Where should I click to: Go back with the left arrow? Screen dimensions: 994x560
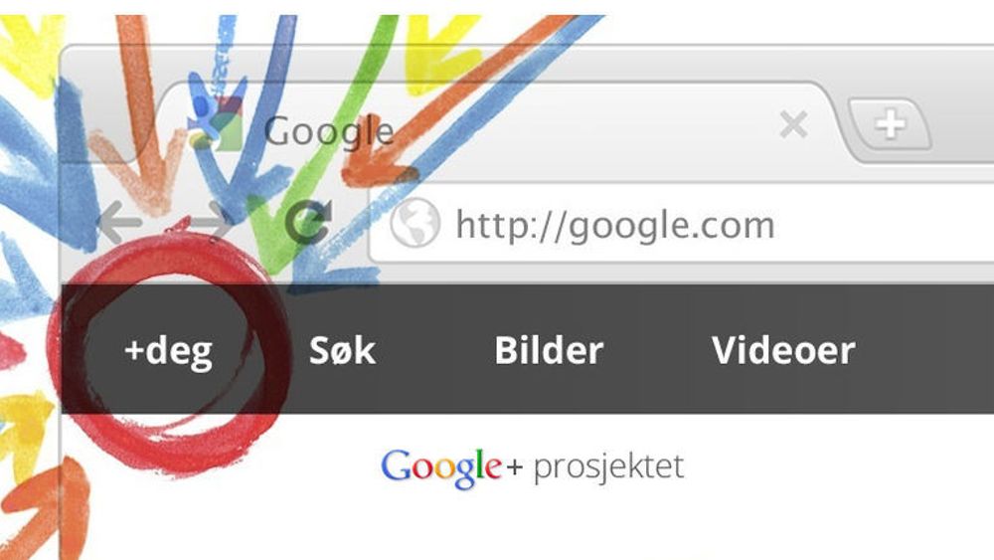(119, 223)
